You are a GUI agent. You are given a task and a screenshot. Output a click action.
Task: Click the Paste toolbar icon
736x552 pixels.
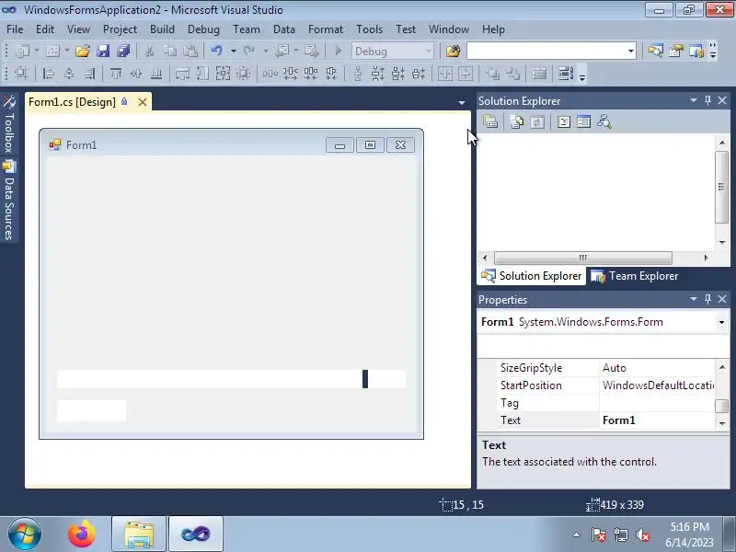click(x=190, y=51)
